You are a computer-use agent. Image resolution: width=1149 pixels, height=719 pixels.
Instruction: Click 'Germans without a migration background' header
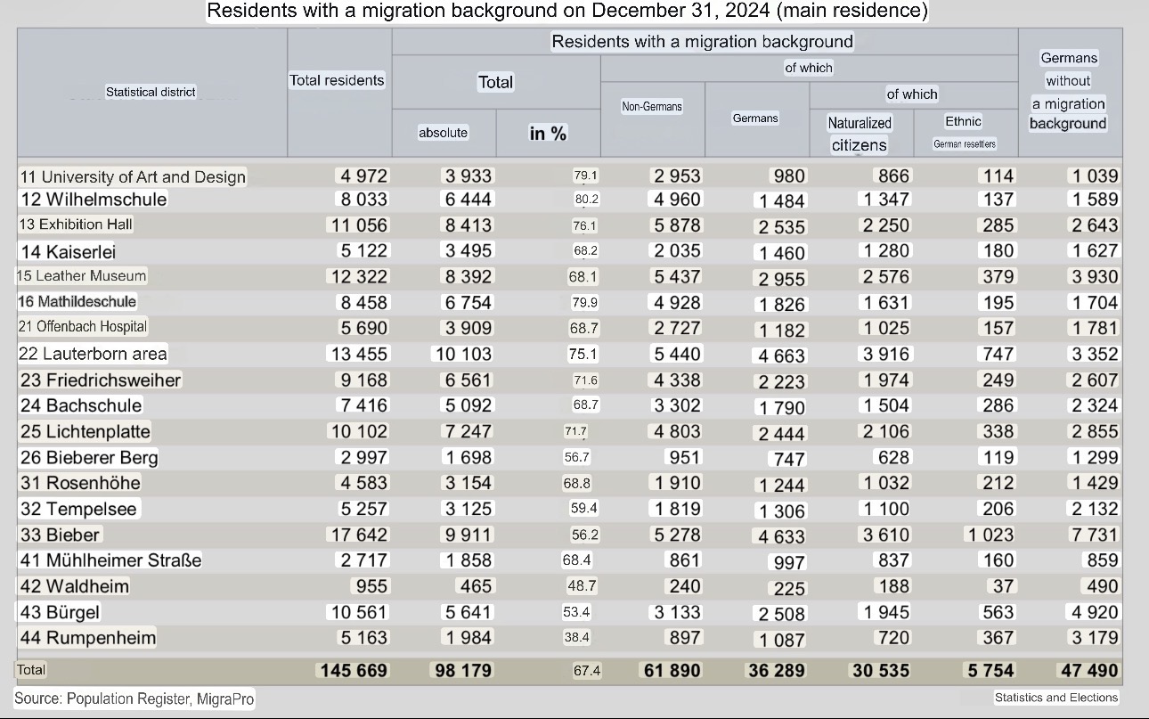coord(1068,91)
